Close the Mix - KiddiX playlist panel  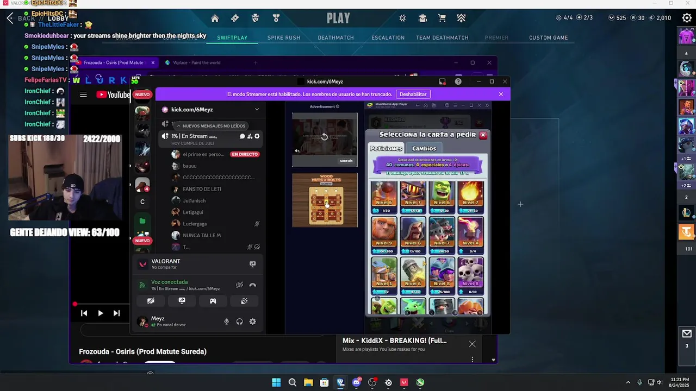pos(472,344)
